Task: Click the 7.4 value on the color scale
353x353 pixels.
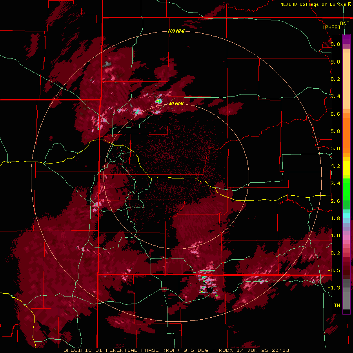Action: pos(335,96)
